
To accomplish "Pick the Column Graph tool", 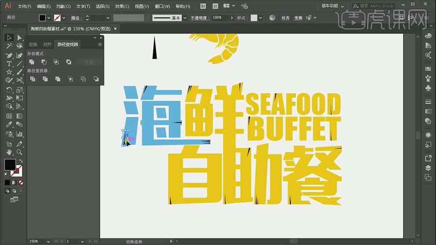I will point(19,134).
